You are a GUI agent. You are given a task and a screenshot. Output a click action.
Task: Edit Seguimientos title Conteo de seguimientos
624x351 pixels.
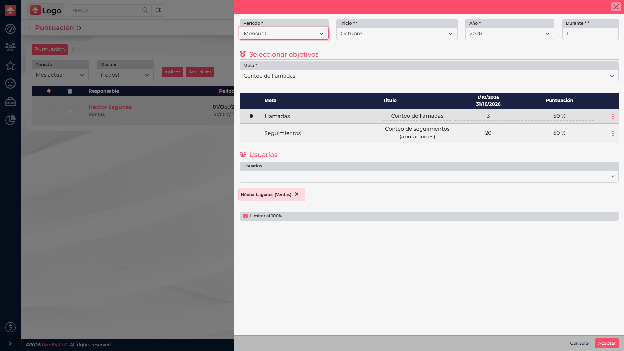coord(417,133)
